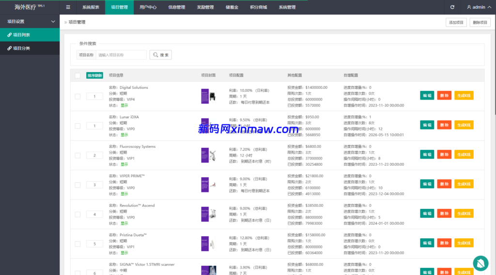Screen dimensions: 496x275
Task: Open the Revolution Ascend cover thumbnail
Action: [208, 215]
